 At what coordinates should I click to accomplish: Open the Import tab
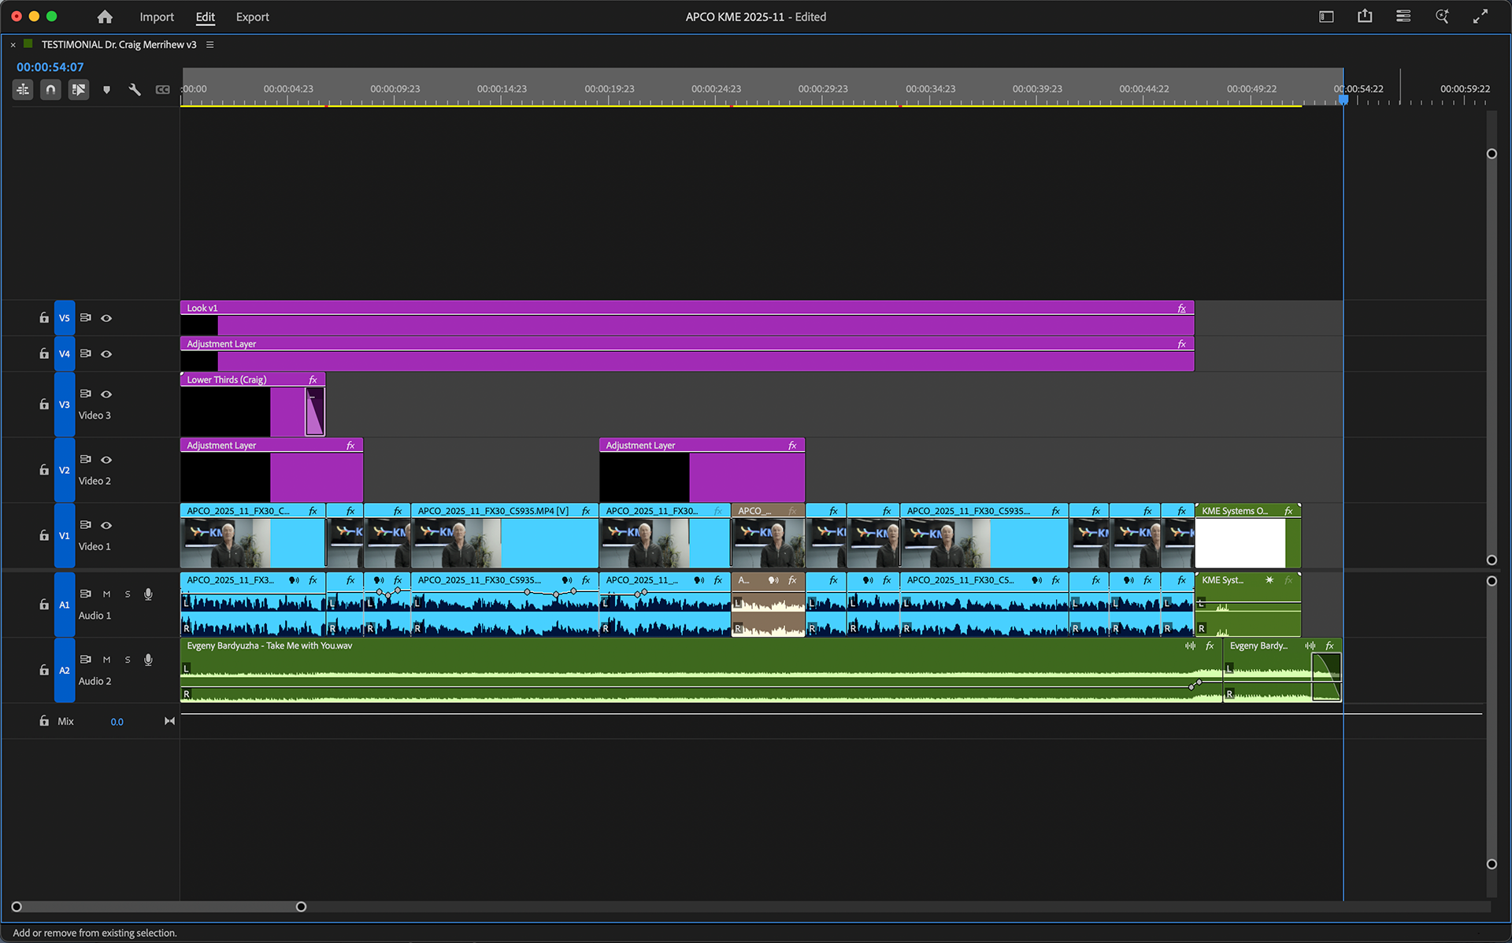point(157,17)
